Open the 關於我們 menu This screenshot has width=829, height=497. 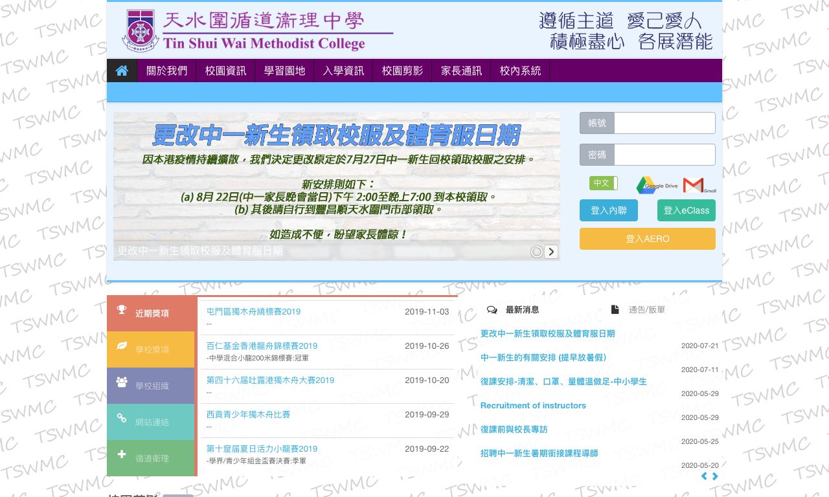[166, 71]
